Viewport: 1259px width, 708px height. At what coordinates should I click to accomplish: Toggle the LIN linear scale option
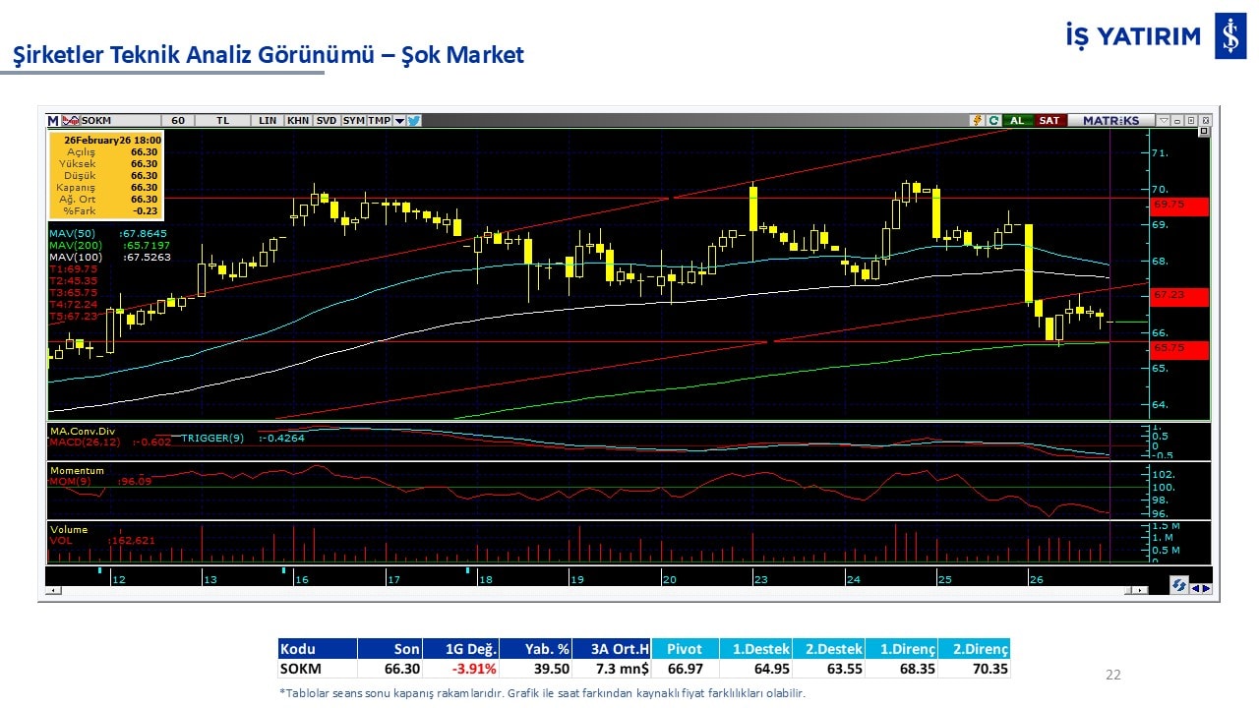point(268,121)
